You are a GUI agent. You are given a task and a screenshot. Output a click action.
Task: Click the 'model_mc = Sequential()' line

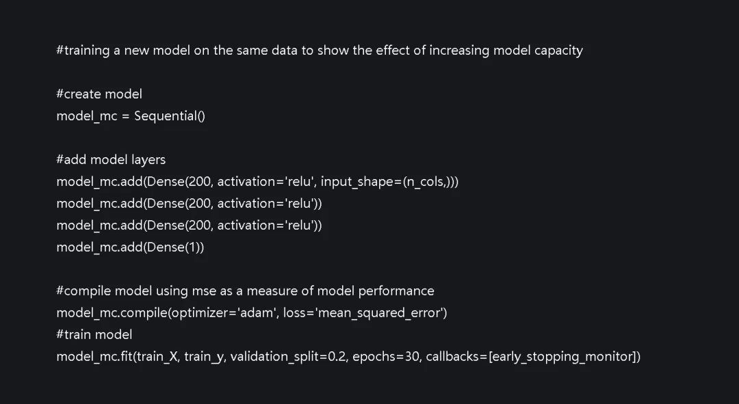[x=131, y=116]
